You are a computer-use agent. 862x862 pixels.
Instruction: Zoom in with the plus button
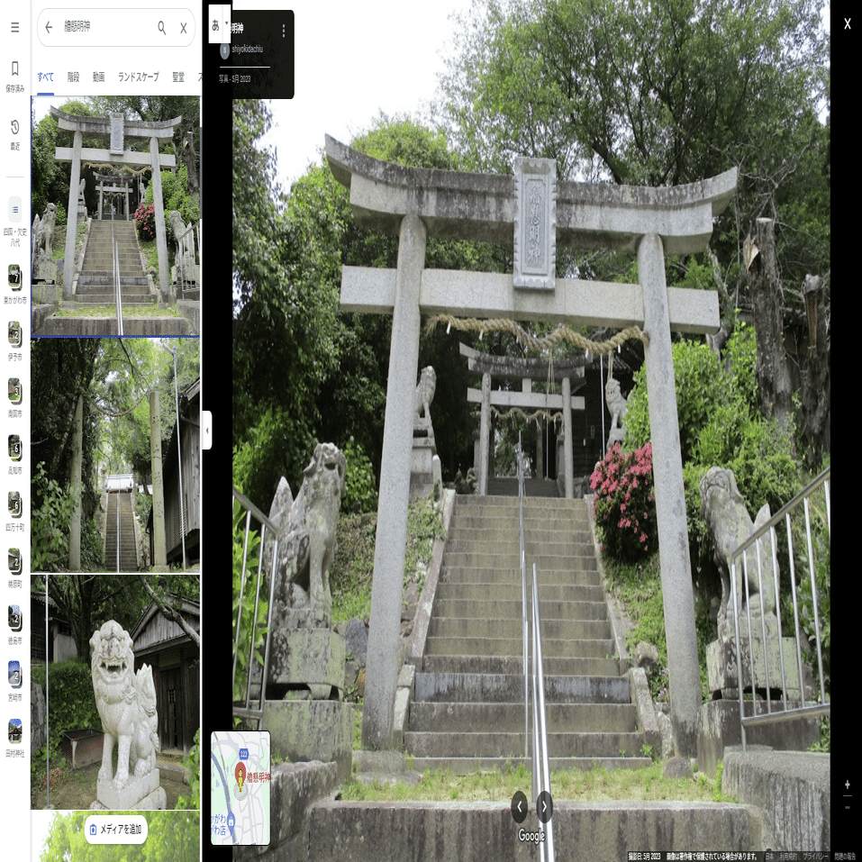coord(848,785)
